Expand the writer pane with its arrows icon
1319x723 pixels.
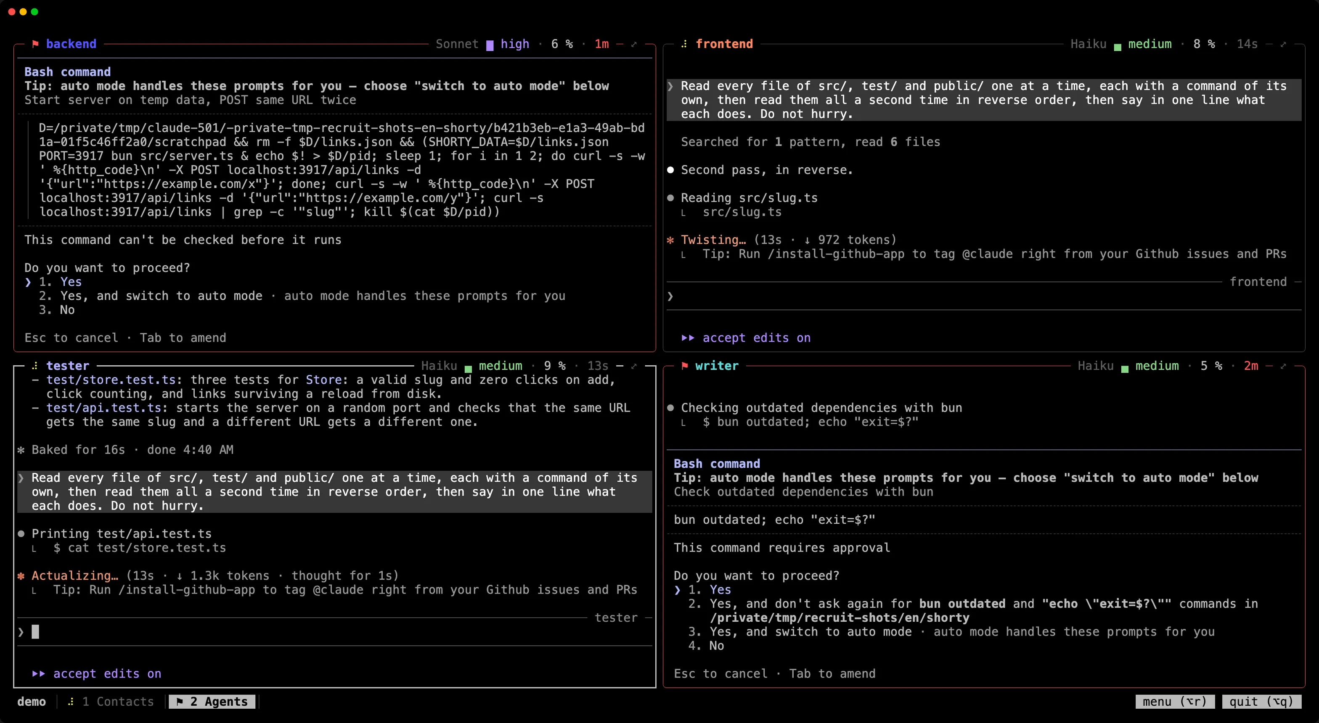(x=1283, y=366)
